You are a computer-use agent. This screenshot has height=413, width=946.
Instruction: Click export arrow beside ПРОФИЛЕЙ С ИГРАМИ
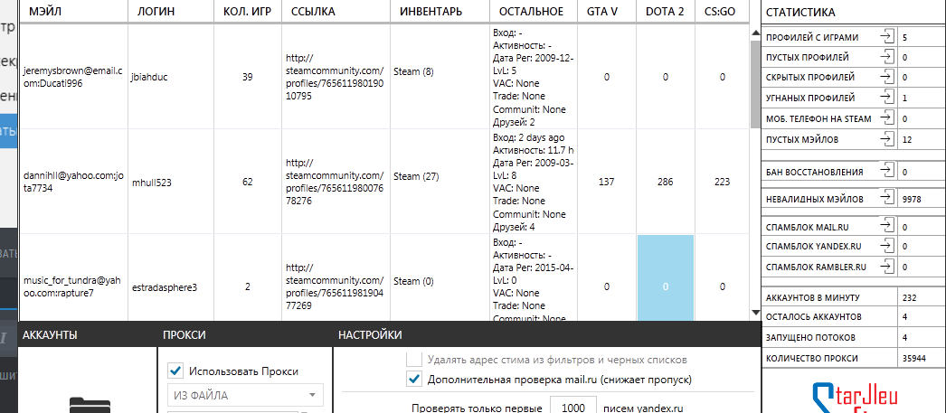pos(885,37)
